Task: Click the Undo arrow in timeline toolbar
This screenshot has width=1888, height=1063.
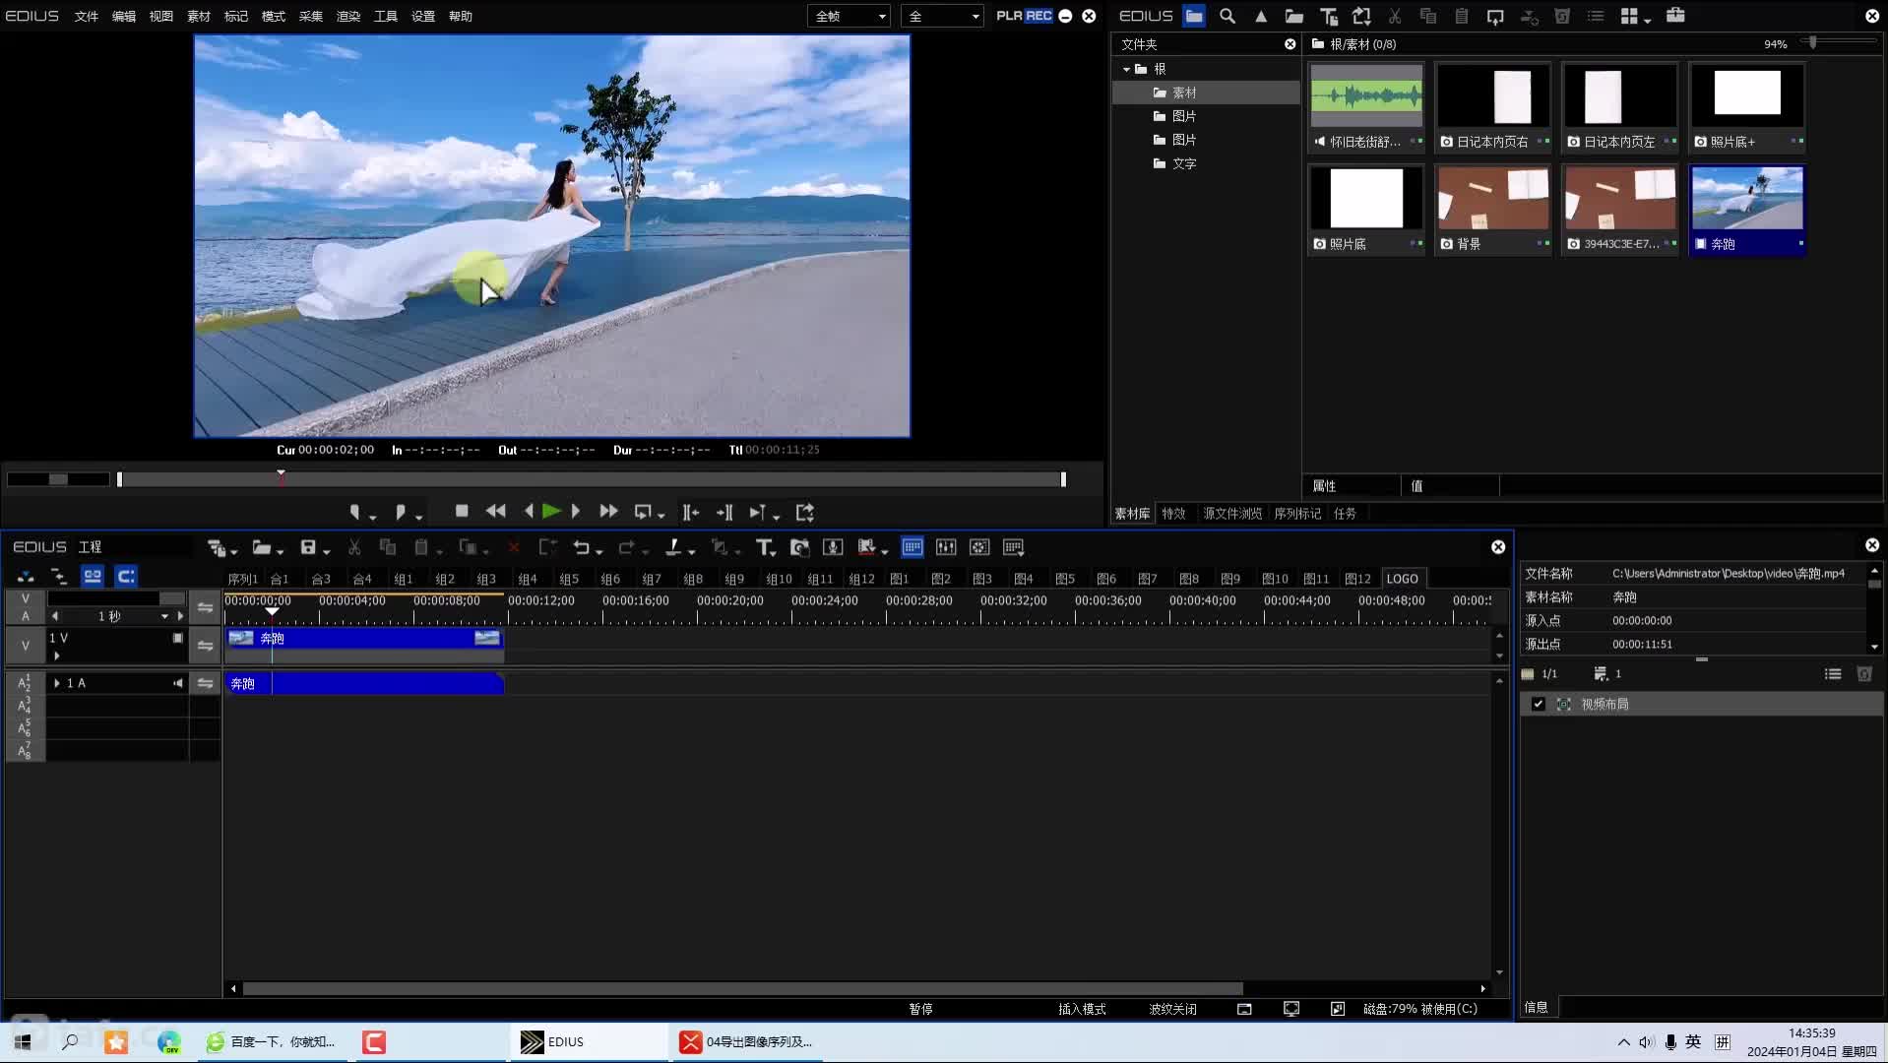Action: pyautogui.click(x=581, y=547)
